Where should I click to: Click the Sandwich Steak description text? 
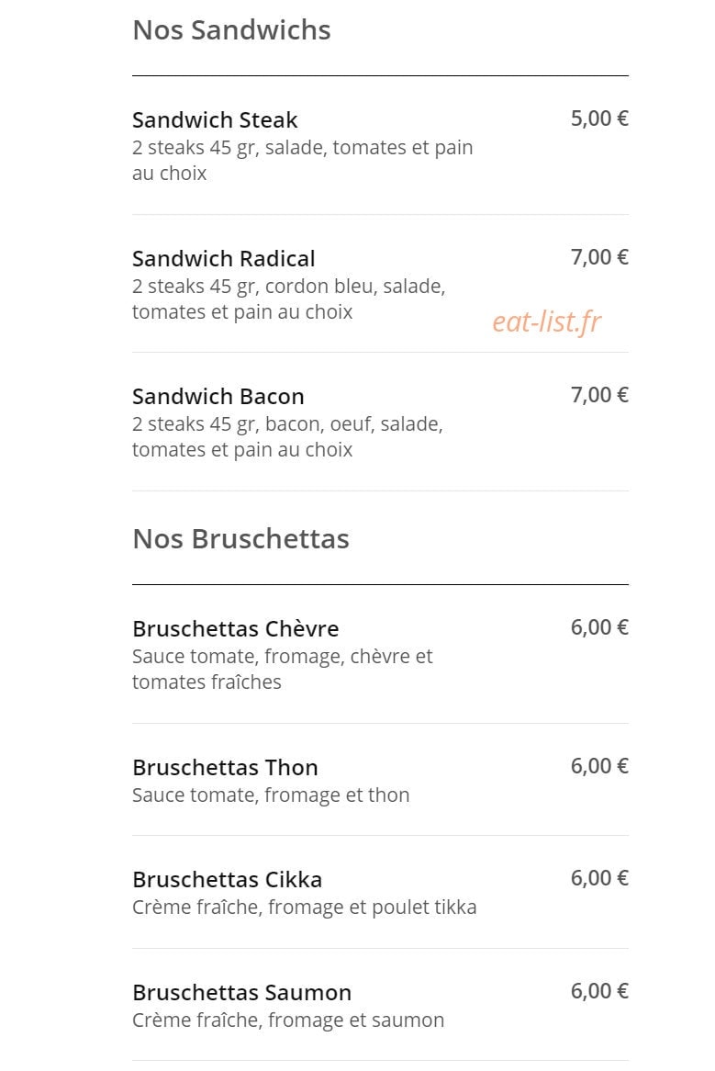[302, 161]
